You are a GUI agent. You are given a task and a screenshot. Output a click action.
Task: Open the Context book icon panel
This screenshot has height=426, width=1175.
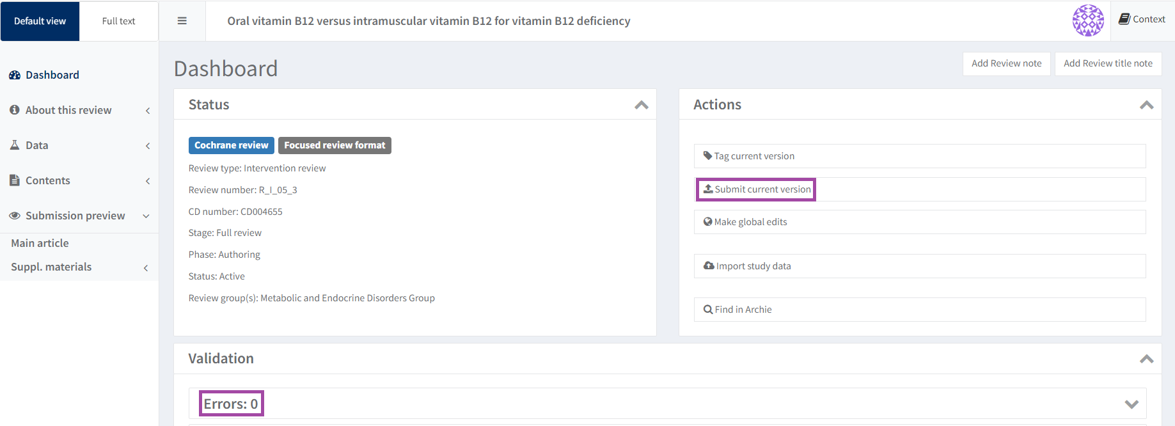(x=1142, y=19)
